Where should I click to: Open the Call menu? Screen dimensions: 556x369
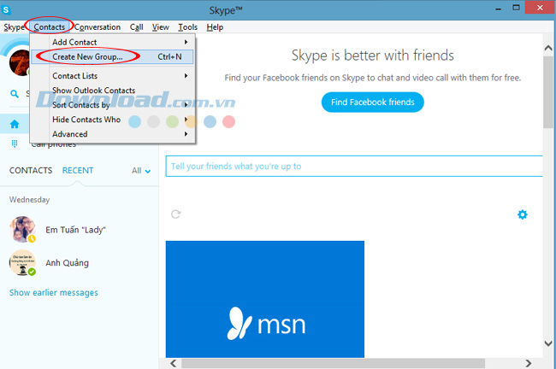(137, 27)
